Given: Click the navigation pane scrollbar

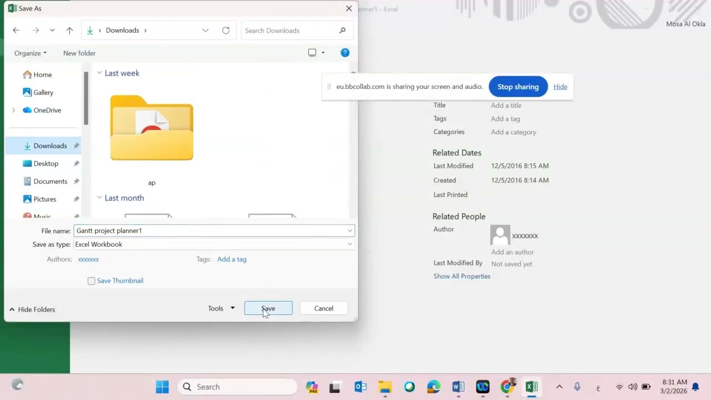Looking at the screenshot, I should (86, 99).
